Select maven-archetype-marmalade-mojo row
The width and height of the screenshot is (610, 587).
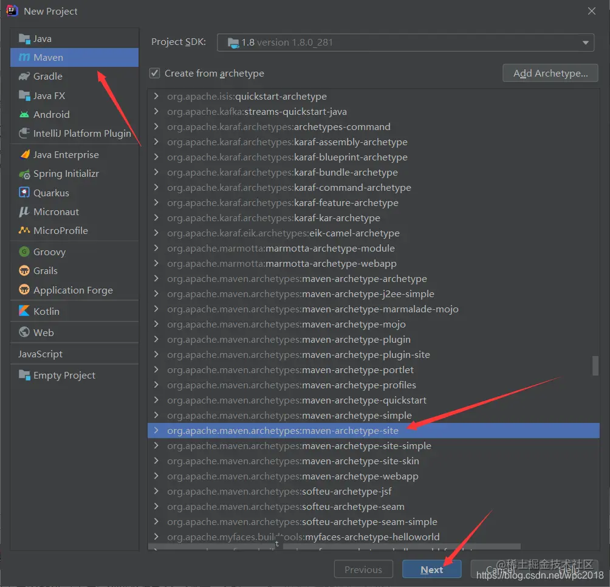[374, 309]
